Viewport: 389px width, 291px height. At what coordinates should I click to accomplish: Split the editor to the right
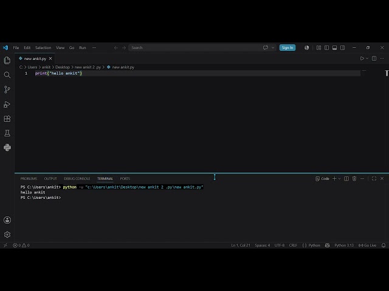pos(374,58)
